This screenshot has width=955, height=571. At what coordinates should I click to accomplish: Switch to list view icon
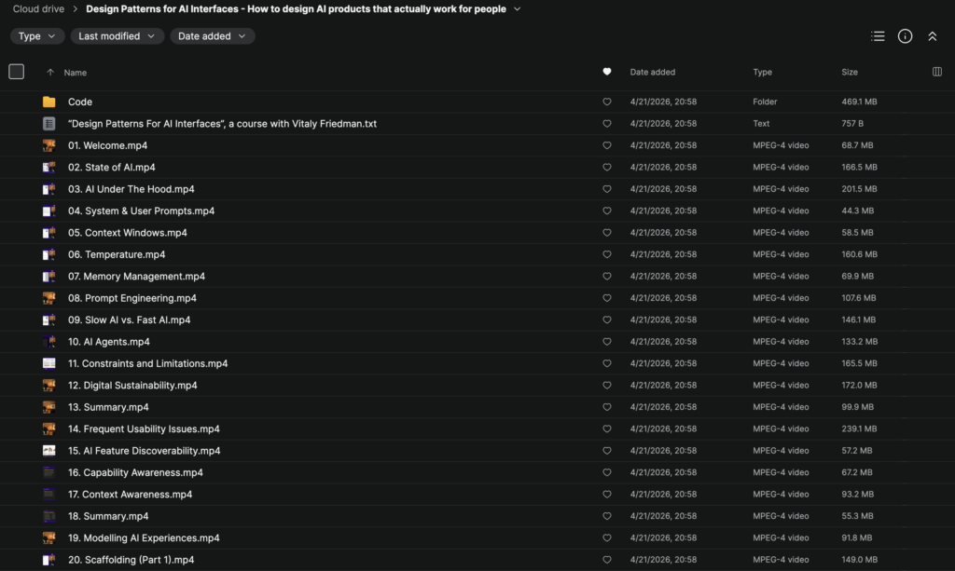[x=878, y=36]
